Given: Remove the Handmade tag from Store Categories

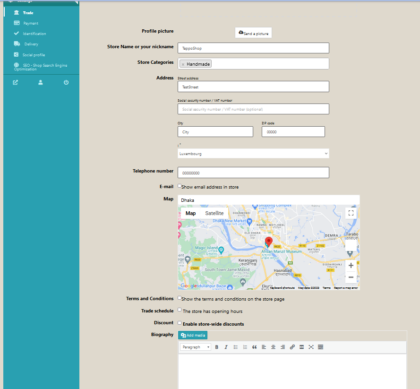Looking at the screenshot, I should (183, 64).
